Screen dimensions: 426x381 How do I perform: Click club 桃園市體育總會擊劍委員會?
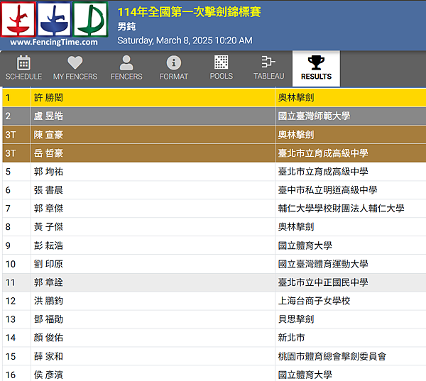332,356
